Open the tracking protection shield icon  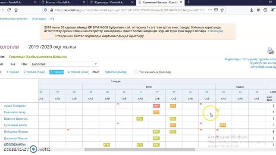45,10
